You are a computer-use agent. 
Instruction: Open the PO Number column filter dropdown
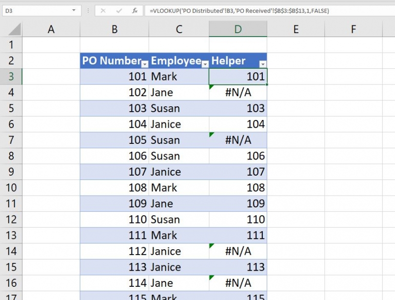tap(145, 63)
